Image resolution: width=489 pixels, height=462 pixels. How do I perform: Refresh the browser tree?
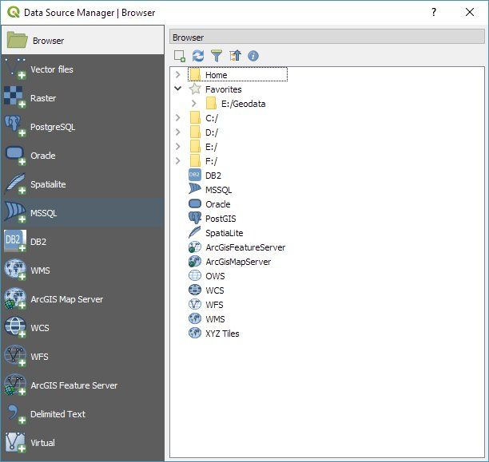[198, 56]
